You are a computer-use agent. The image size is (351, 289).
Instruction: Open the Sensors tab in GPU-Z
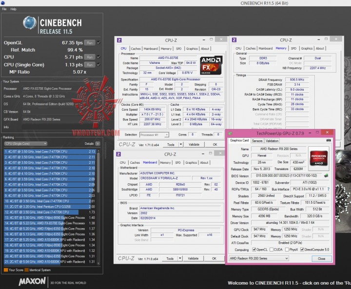point(257,140)
